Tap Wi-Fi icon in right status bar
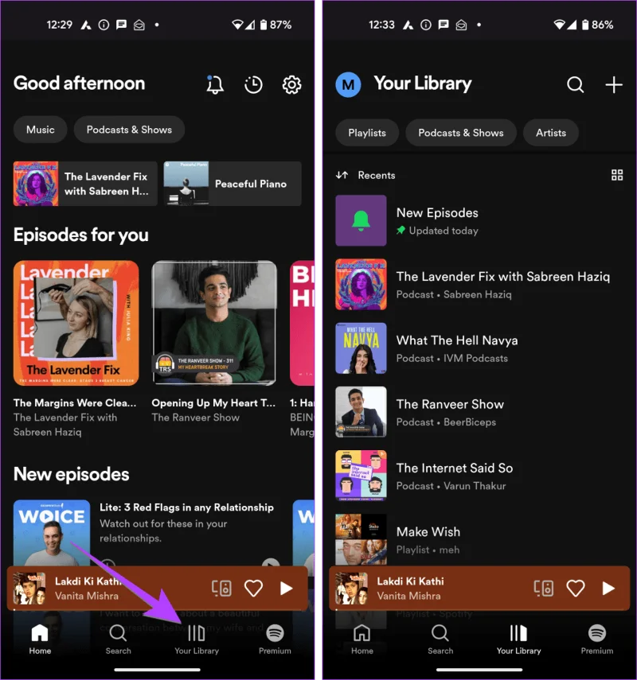Screen dimensions: 637x680 click(x=559, y=25)
